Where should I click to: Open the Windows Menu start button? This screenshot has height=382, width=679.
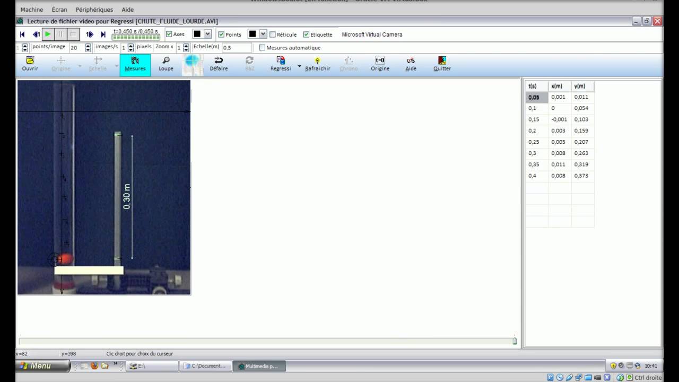(x=43, y=366)
